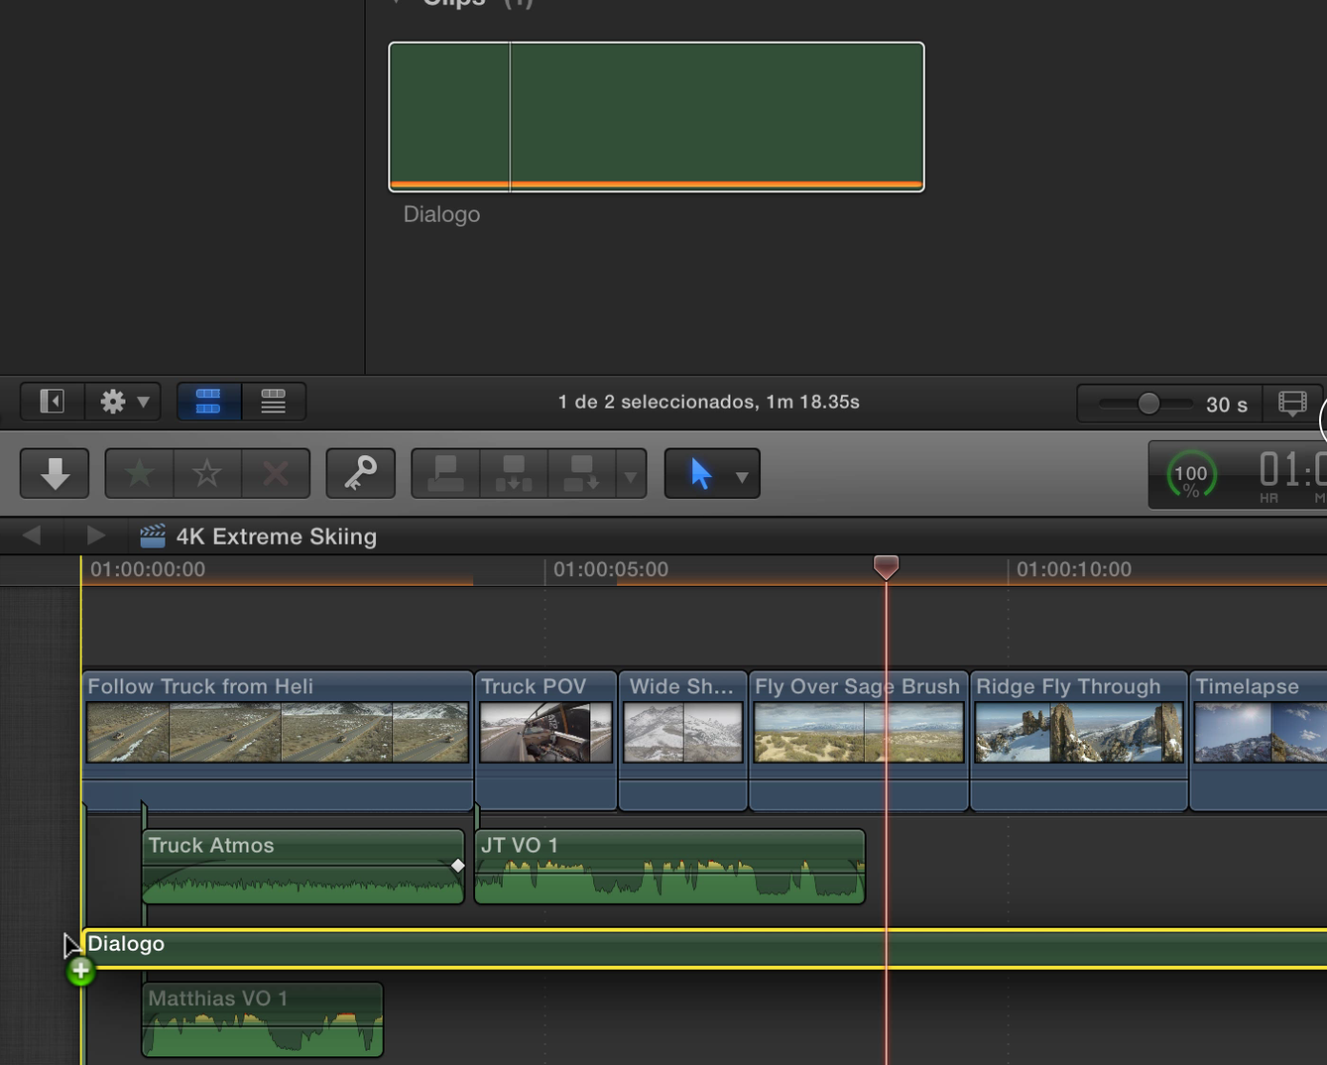Open the edit buttons dropdown arrow

(631, 474)
